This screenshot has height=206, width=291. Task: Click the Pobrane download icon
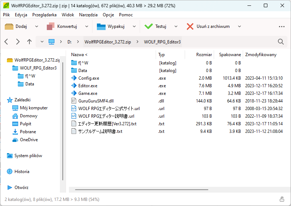[x=15, y=132]
